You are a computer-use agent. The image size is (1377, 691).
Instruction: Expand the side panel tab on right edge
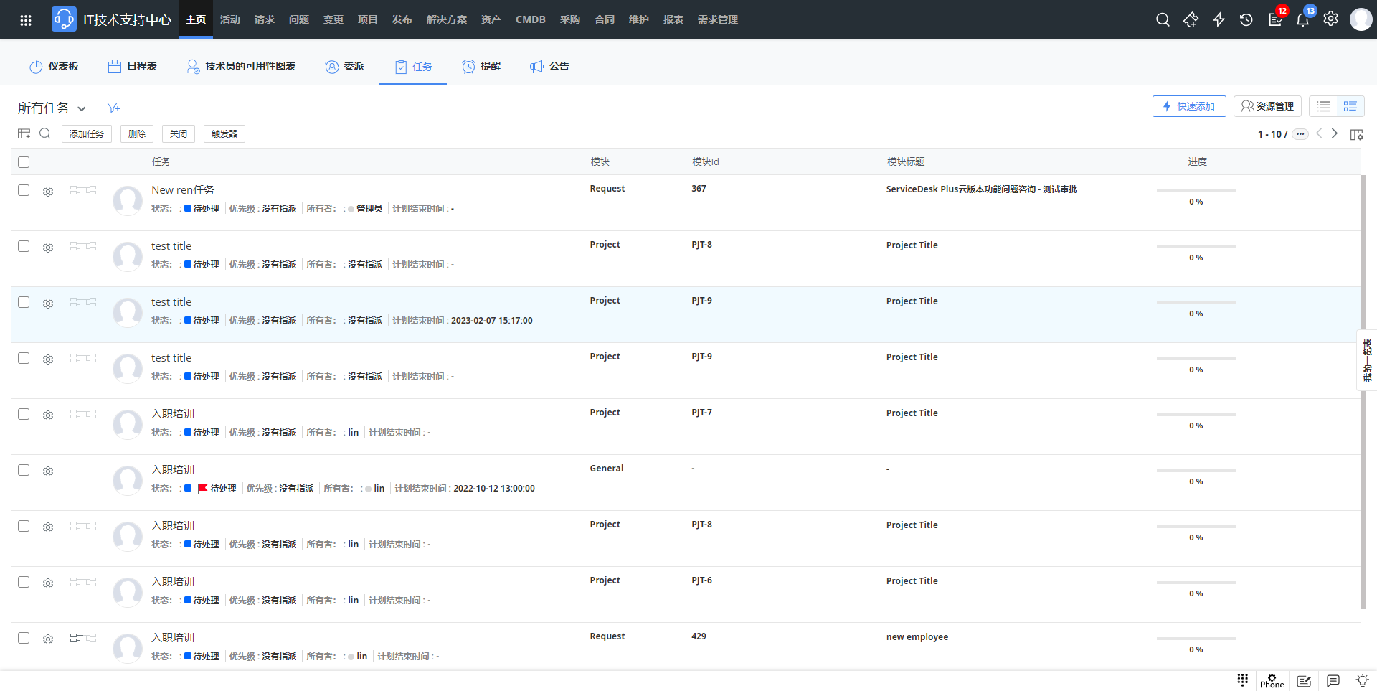click(x=1367, y=360)
